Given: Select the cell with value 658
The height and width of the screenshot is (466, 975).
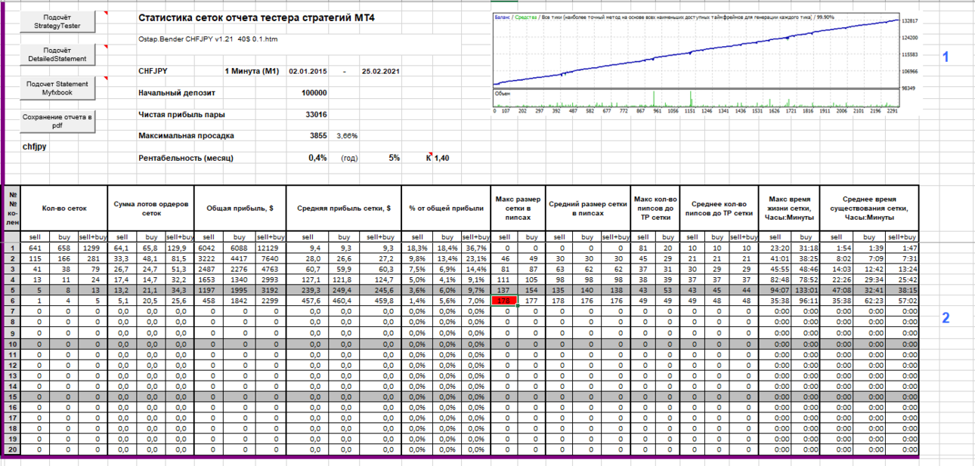Looking at the screenshot, I should click(x=63, y=248).
